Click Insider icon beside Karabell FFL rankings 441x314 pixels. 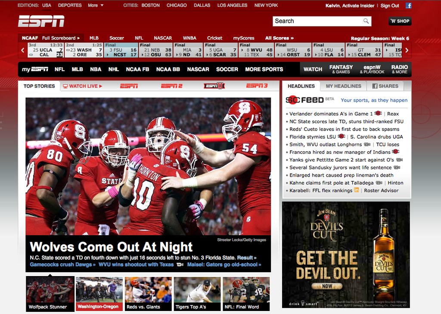coord(356,190)
